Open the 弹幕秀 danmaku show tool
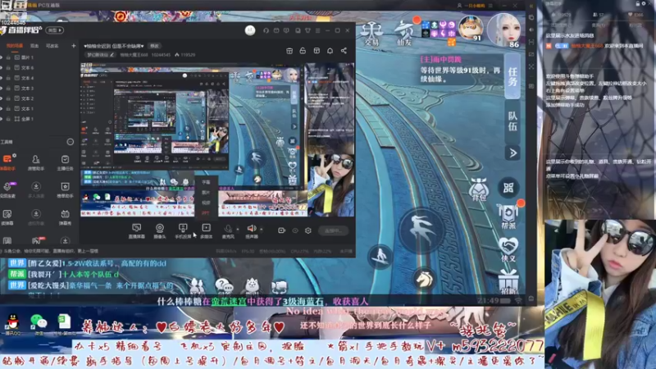This screenshot has height=369, width=656. click(x=65, y=217)
